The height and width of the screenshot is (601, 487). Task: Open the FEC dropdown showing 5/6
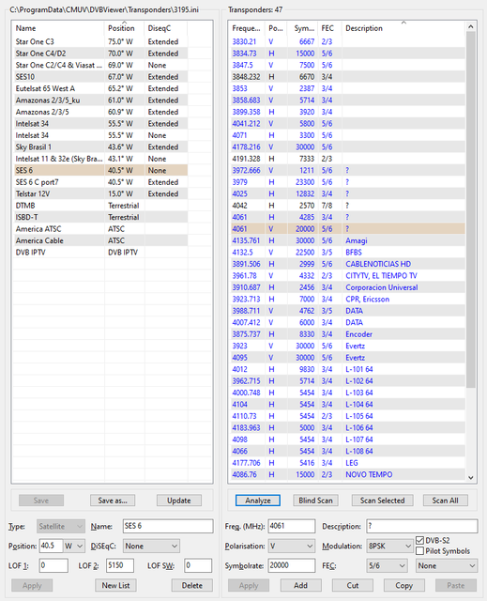coord(387,565)
